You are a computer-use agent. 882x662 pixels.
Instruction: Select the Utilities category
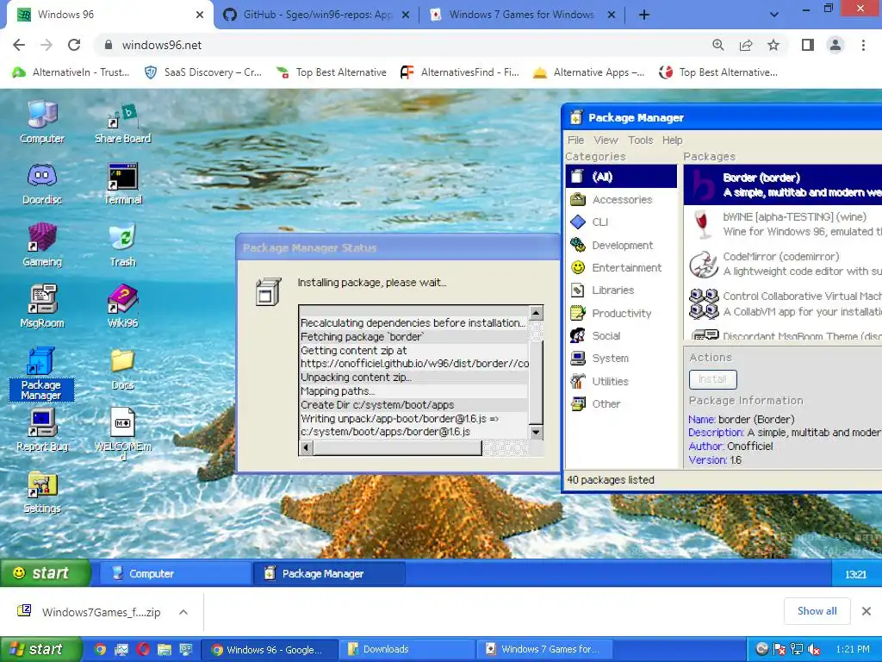[622, 381]
